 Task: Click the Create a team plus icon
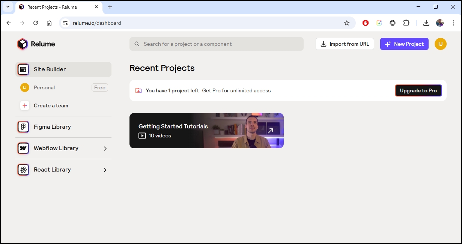click(25, 105)
